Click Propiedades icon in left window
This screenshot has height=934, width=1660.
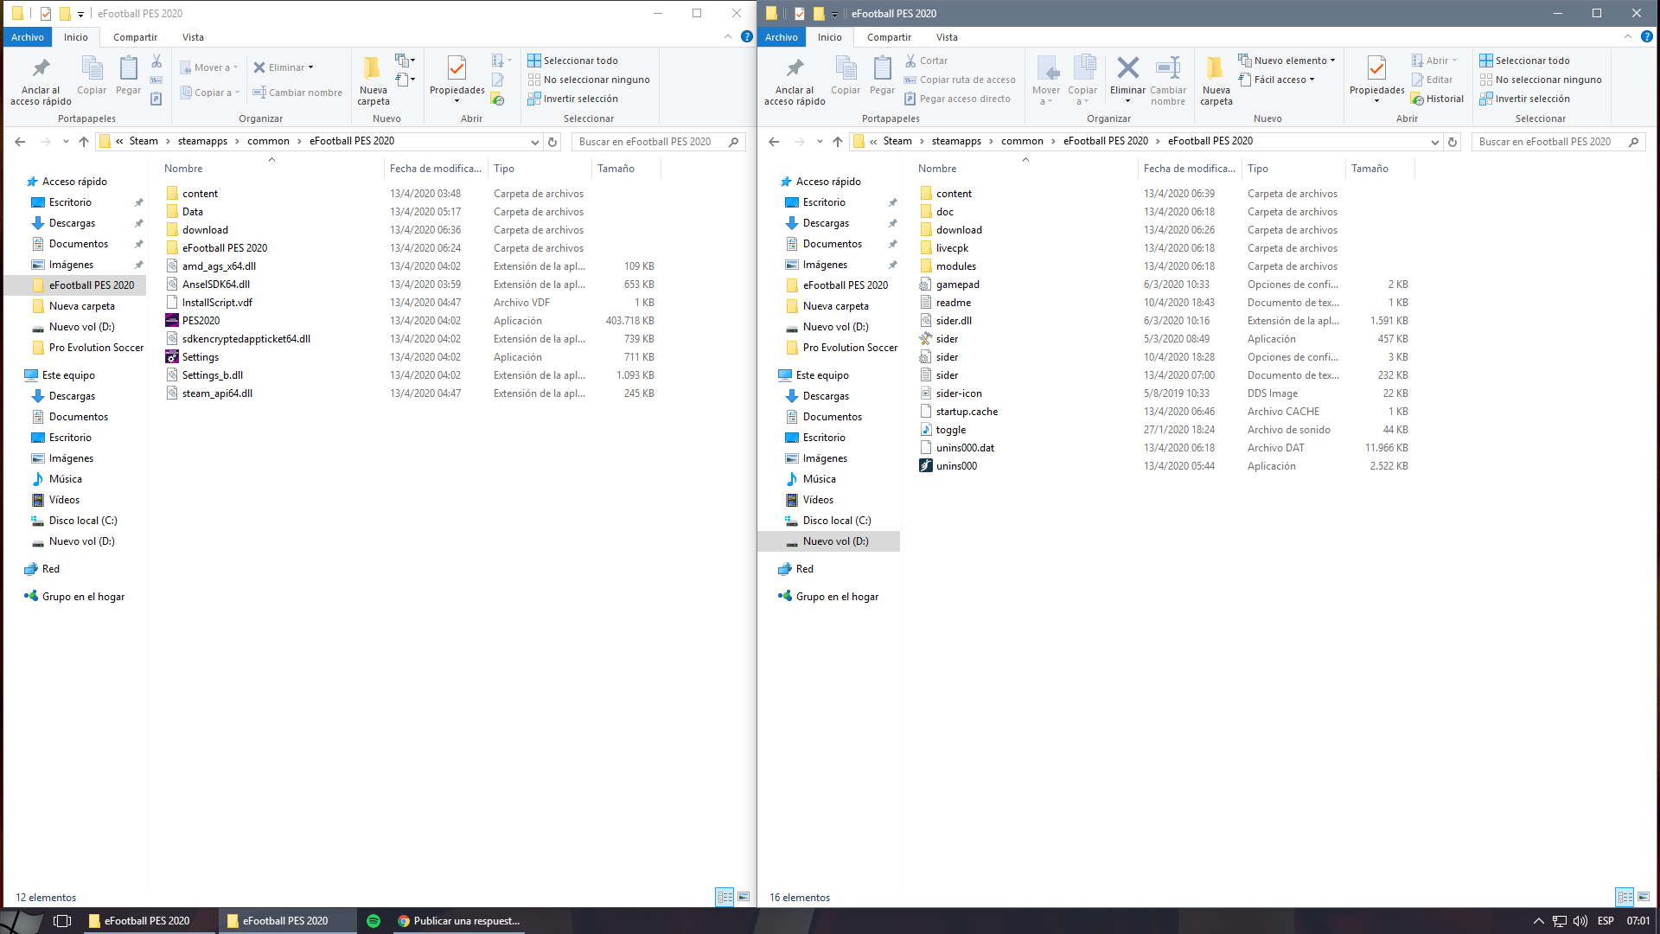[456, 68]
